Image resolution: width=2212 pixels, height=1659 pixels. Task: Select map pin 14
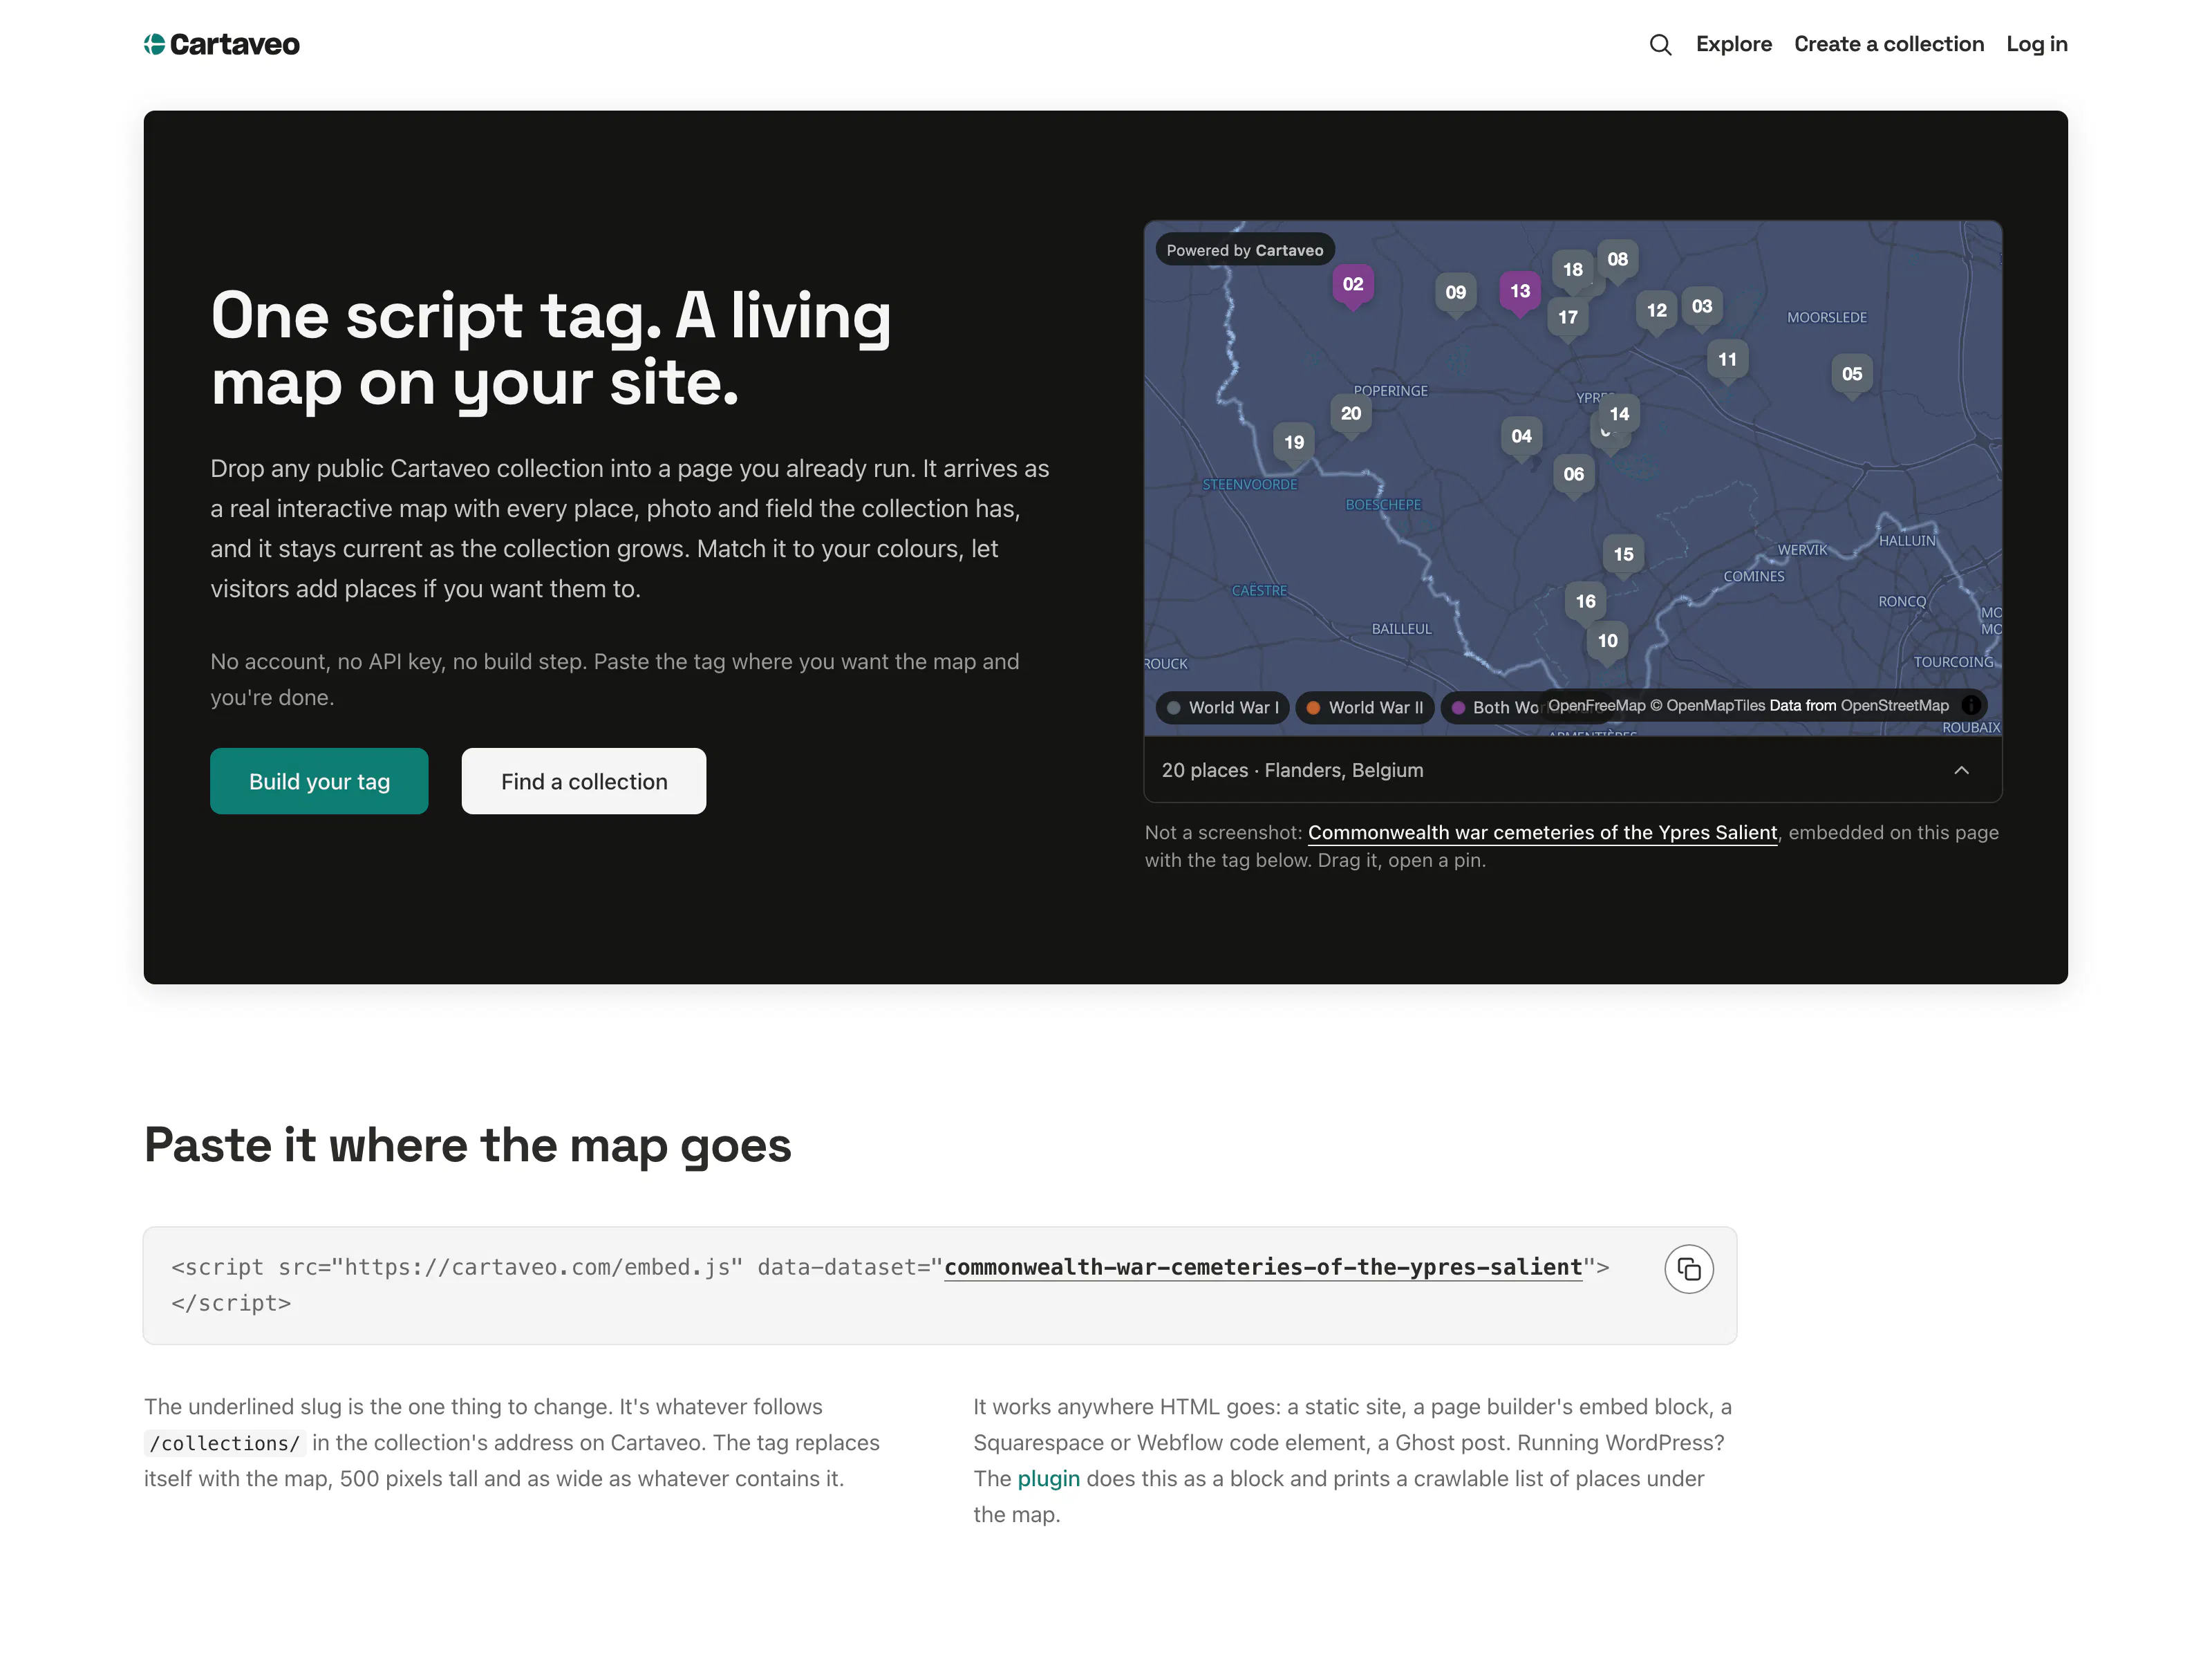1620,415
